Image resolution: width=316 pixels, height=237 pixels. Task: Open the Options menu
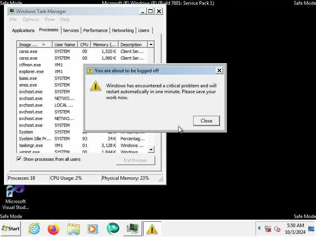click(x=31, y=19)
